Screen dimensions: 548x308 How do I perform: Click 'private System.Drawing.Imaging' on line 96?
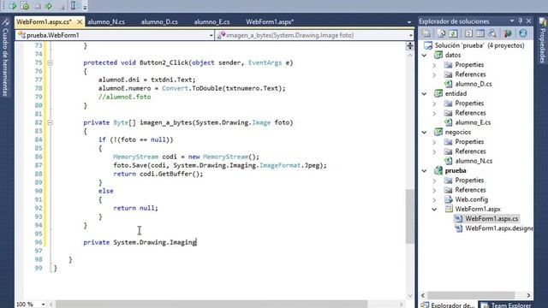coord(140,242)
